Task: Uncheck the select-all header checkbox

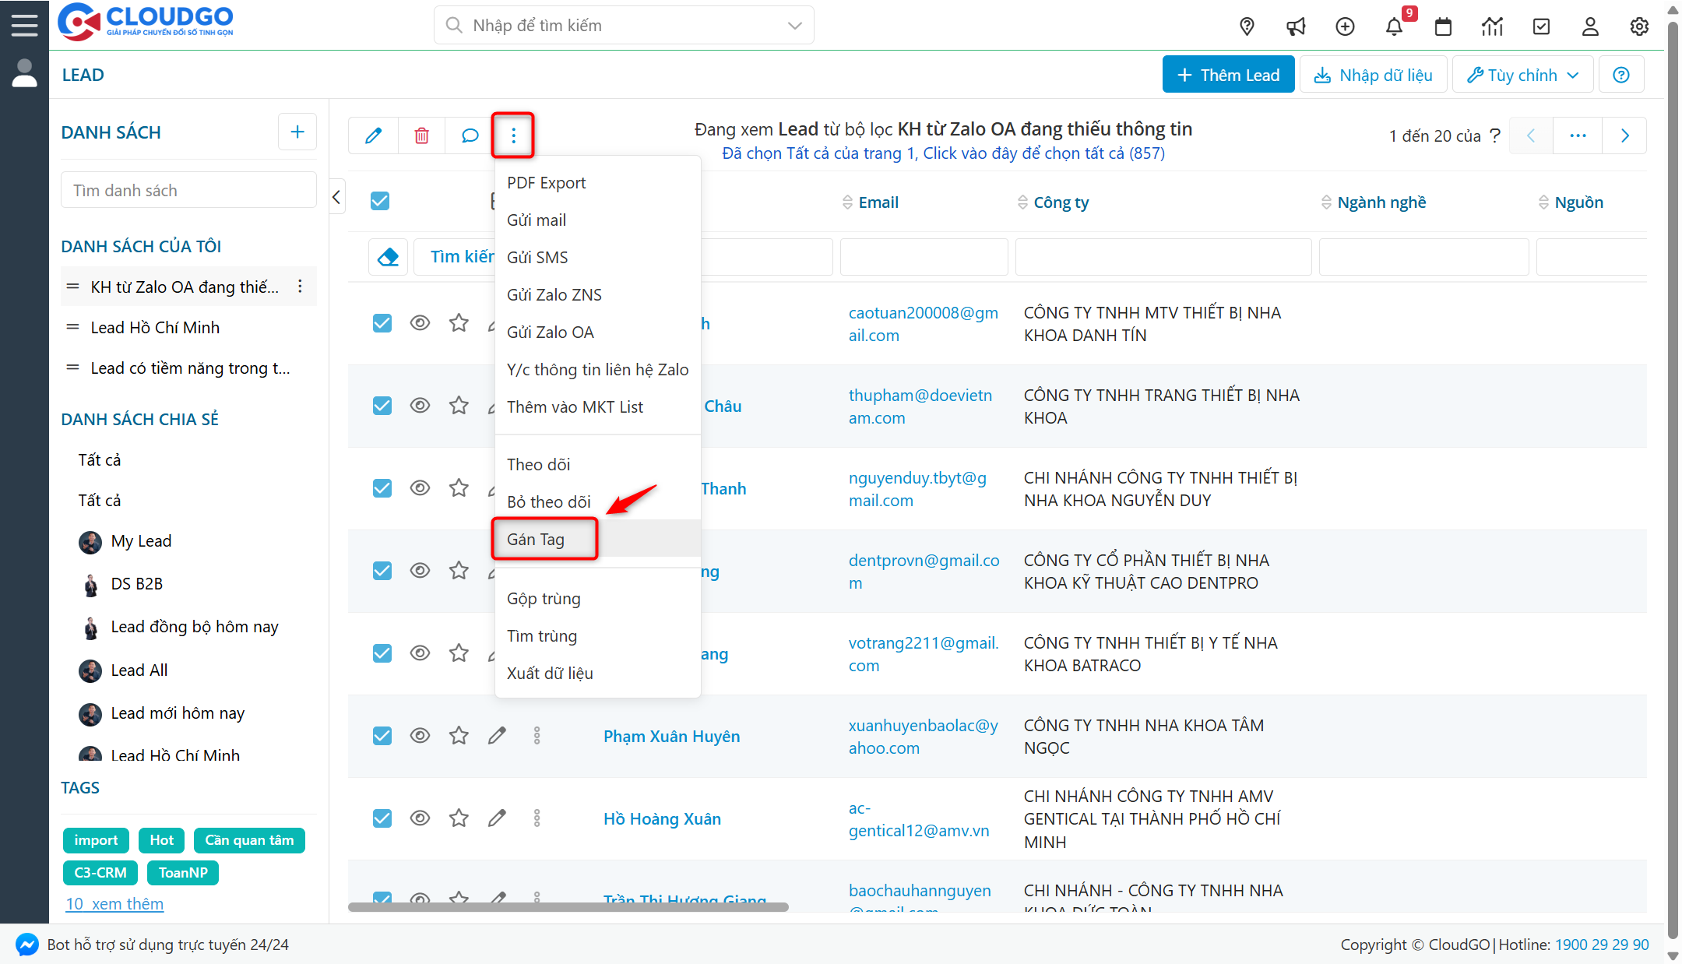Action: click(x=380, y=201)
